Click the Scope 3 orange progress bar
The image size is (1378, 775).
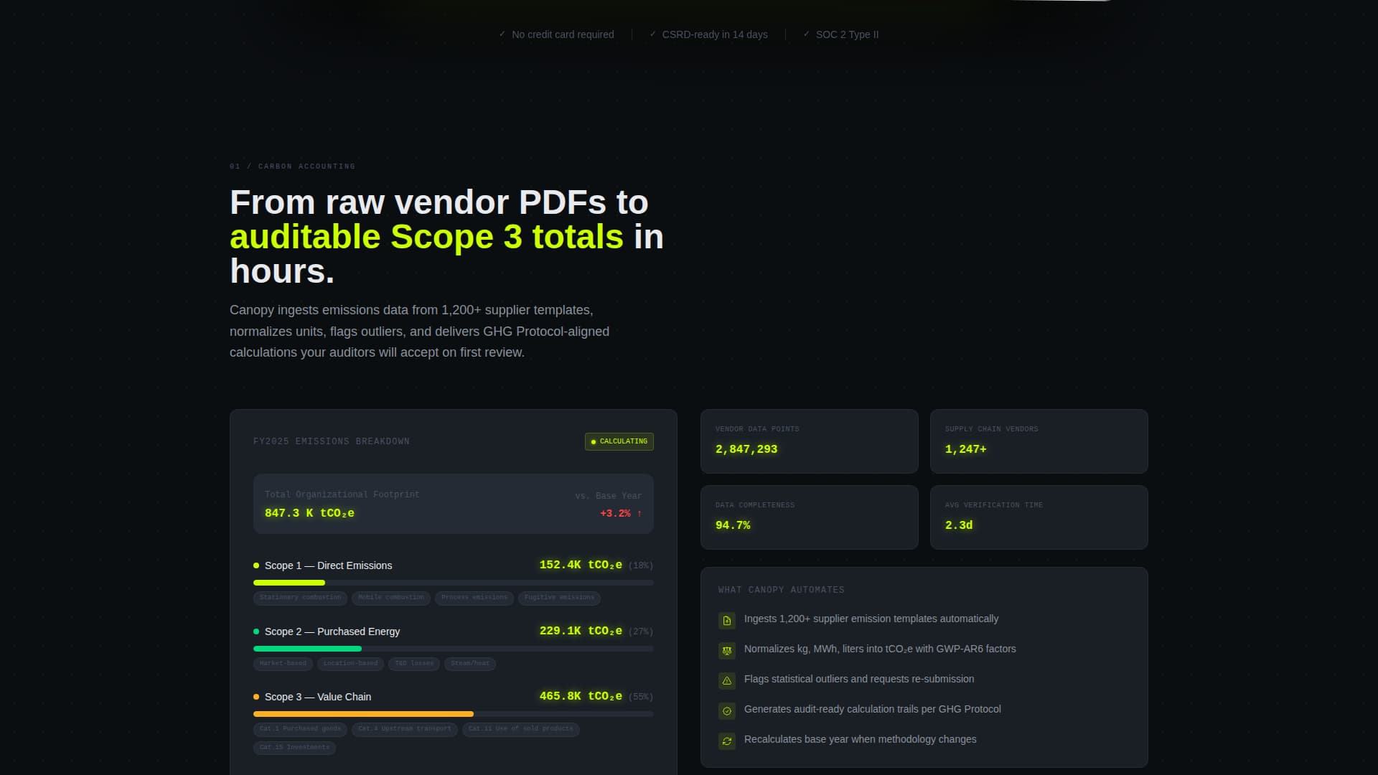click(363, 714)
